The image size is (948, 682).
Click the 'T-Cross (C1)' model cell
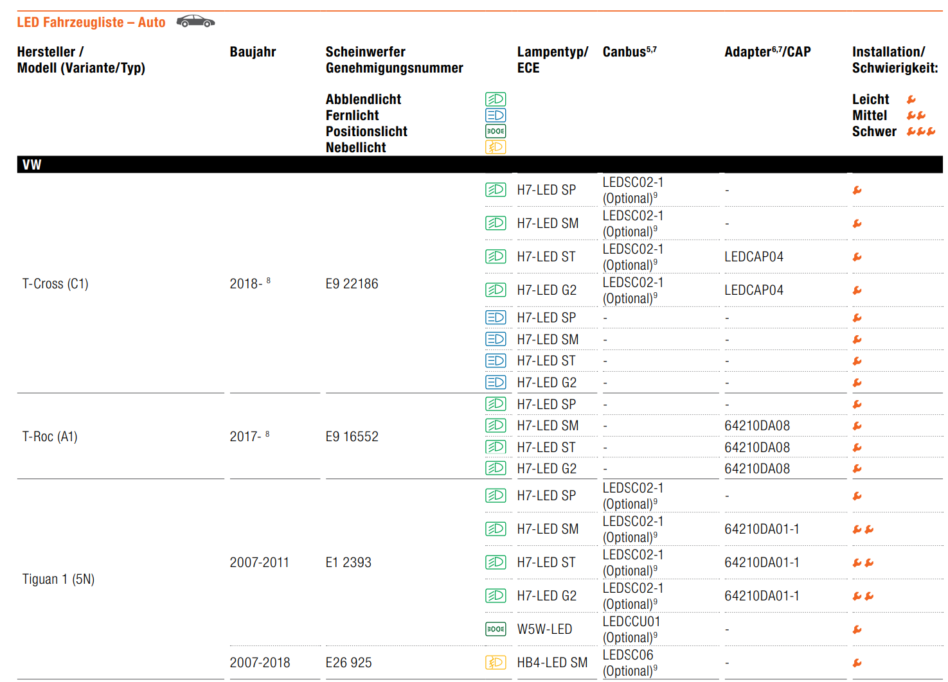click(55, 284)
